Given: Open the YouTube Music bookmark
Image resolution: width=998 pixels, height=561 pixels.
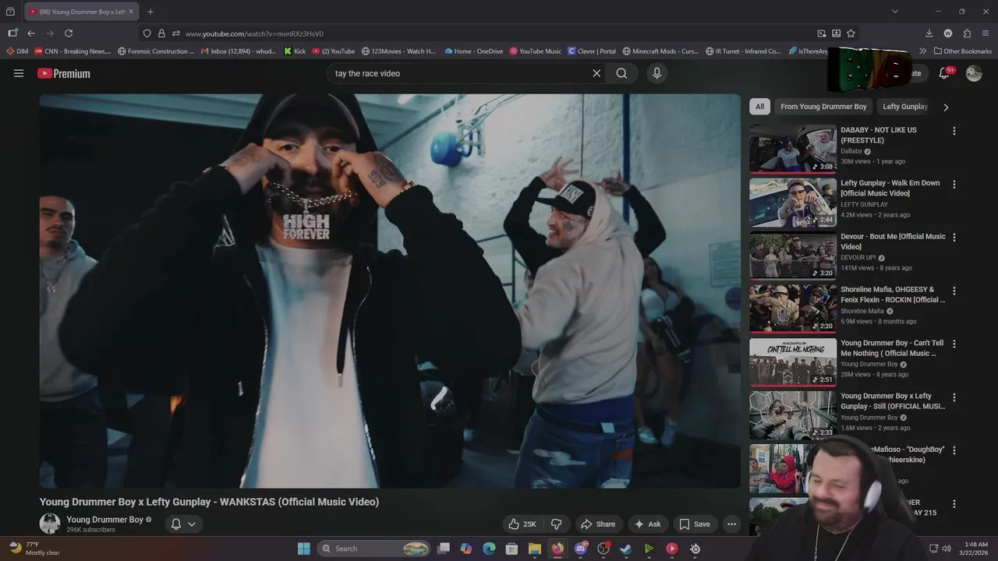Looking at the screenshot, I should pyautogui.click(x=536, y=51).
